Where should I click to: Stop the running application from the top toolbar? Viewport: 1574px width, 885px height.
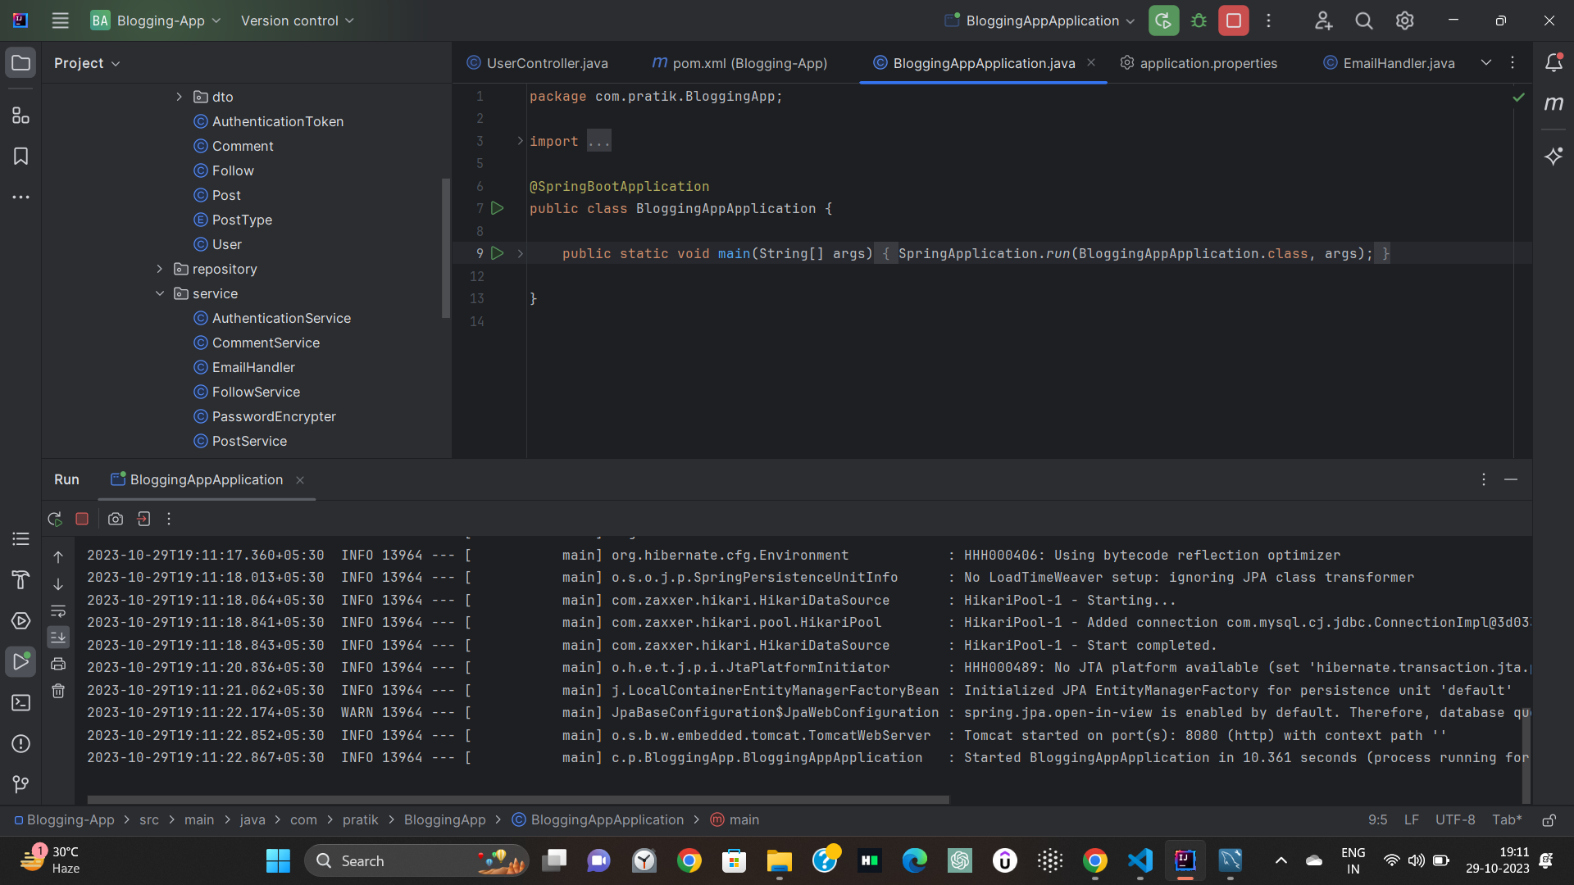[x=1233, y=20]
